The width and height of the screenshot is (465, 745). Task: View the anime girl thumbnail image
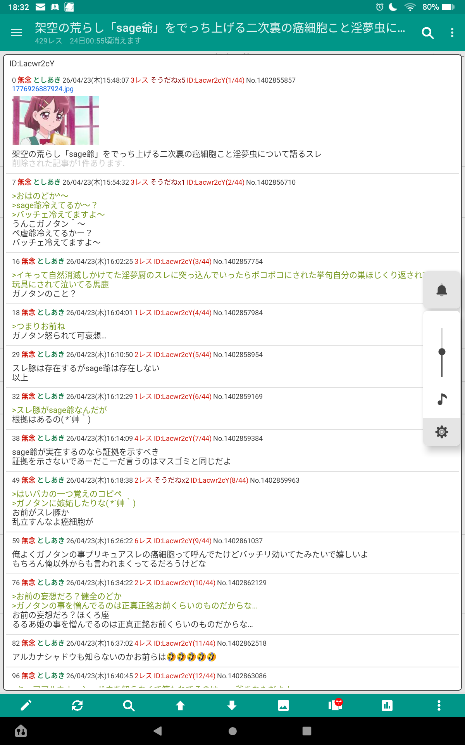(x=55, y=121)
